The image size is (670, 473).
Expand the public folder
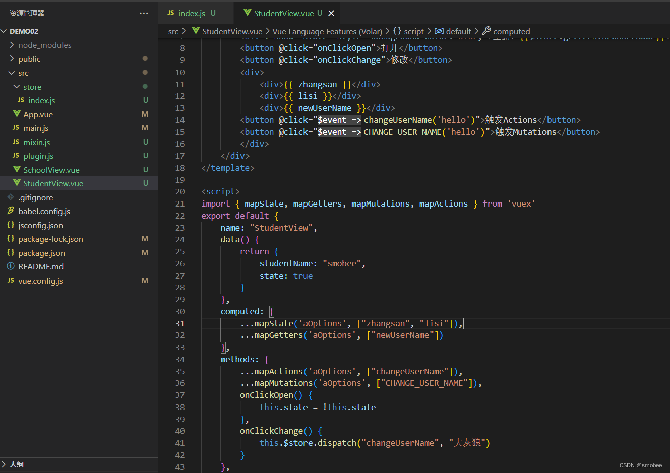coord(12,59)
